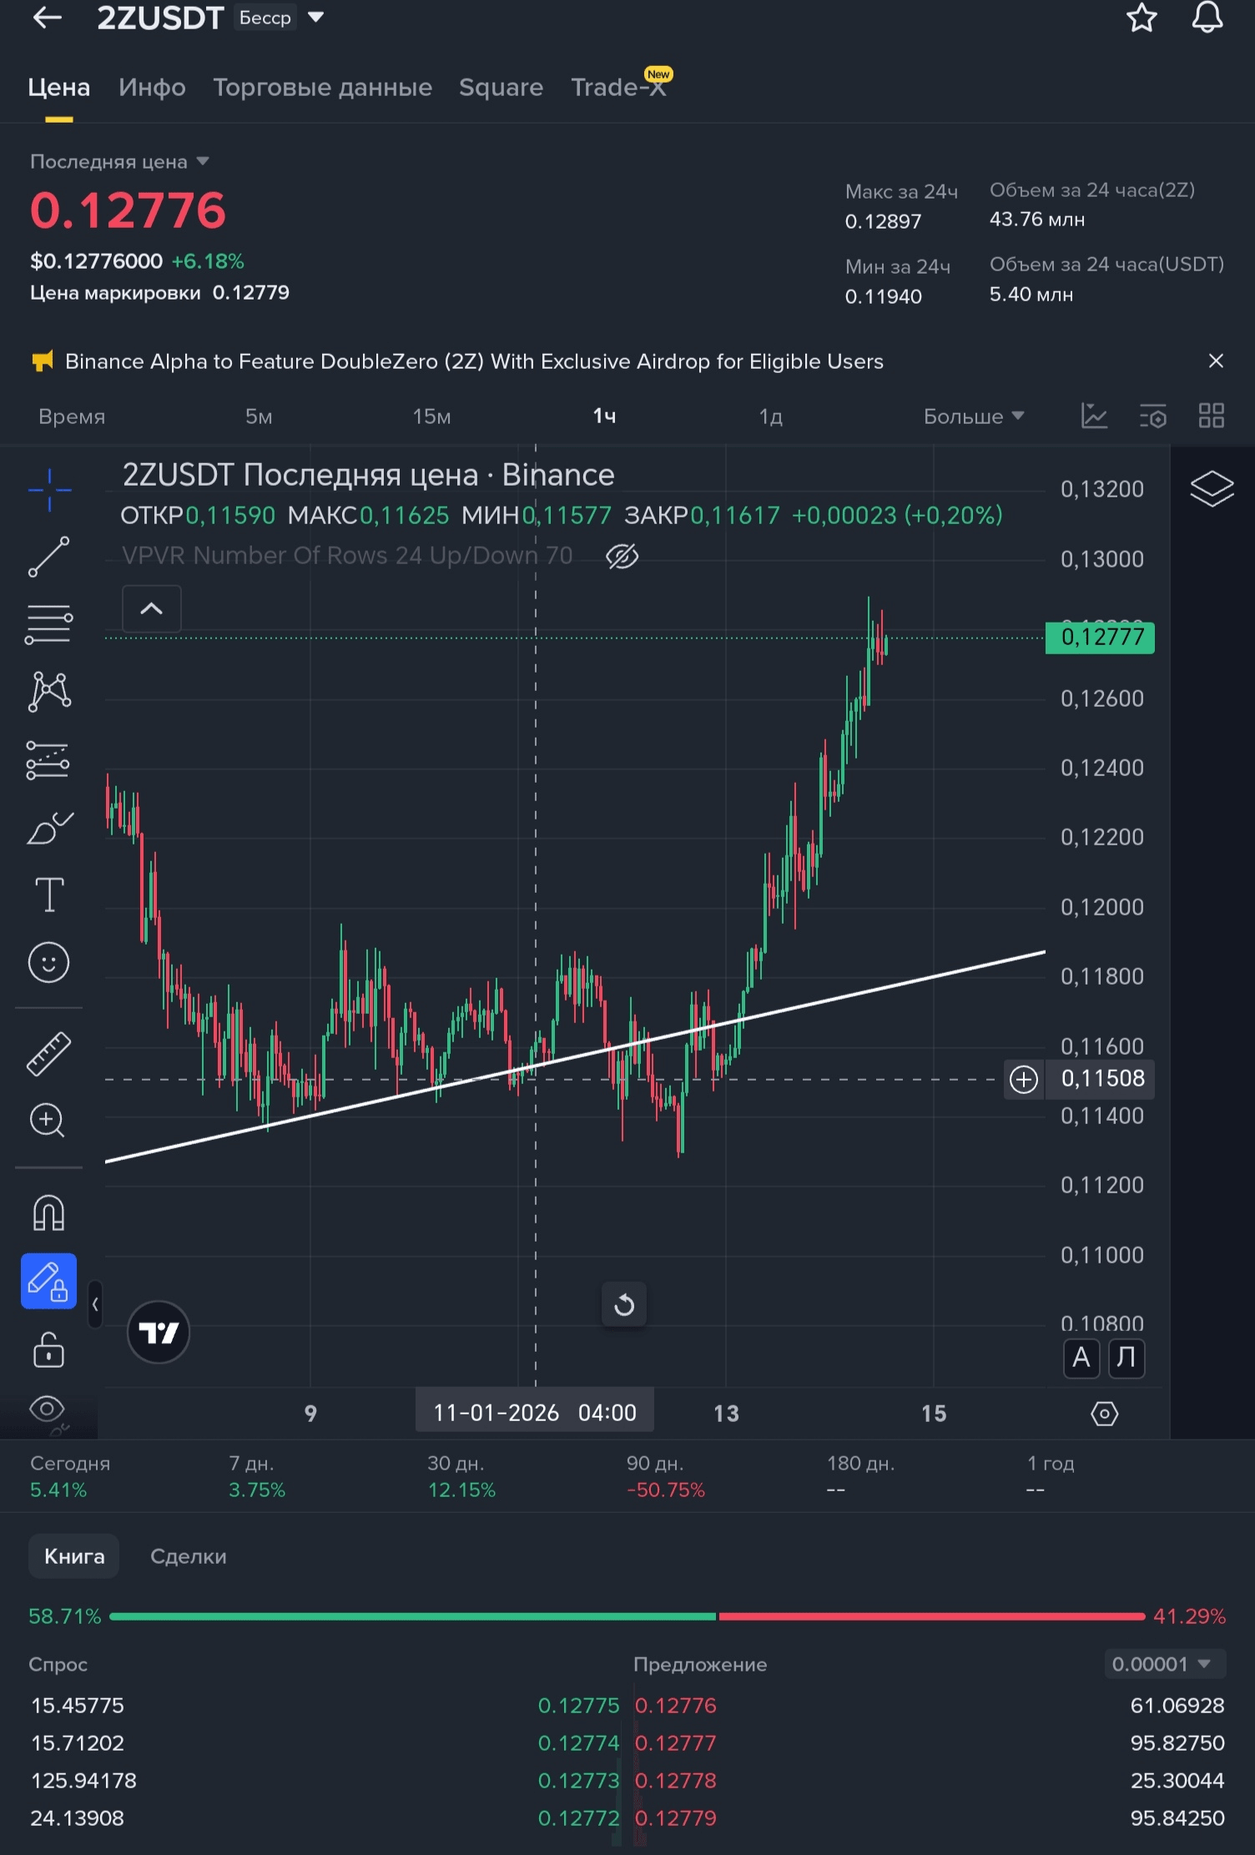
Task: Select the Text annotation tool
Action: point(49,895)
